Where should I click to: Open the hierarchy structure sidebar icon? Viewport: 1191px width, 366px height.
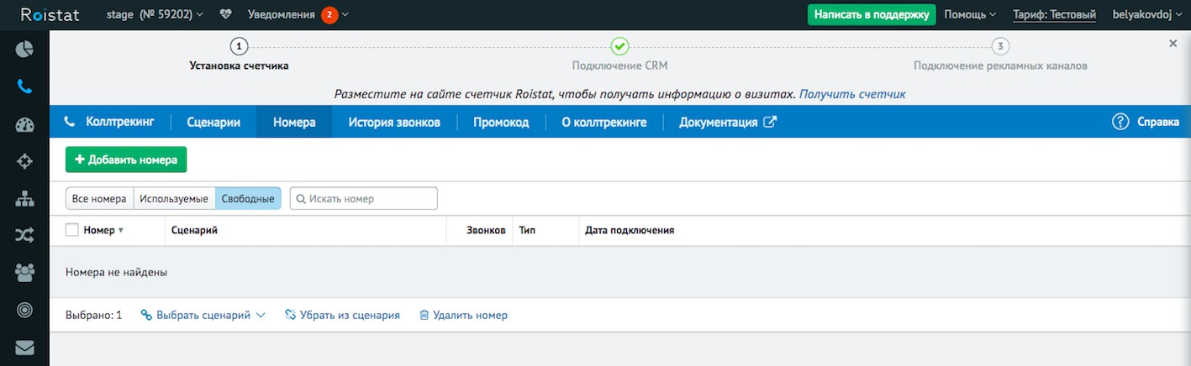coord(24,199)
